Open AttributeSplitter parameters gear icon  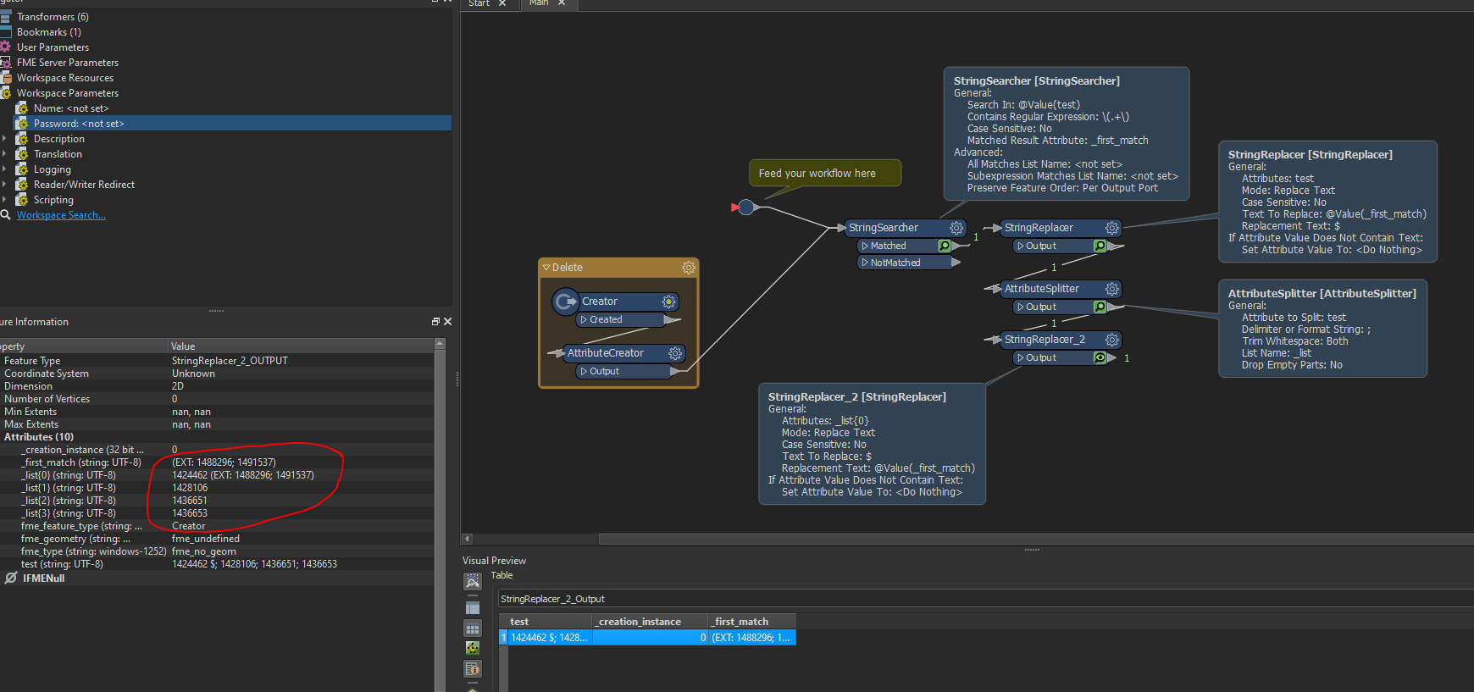1112,289
